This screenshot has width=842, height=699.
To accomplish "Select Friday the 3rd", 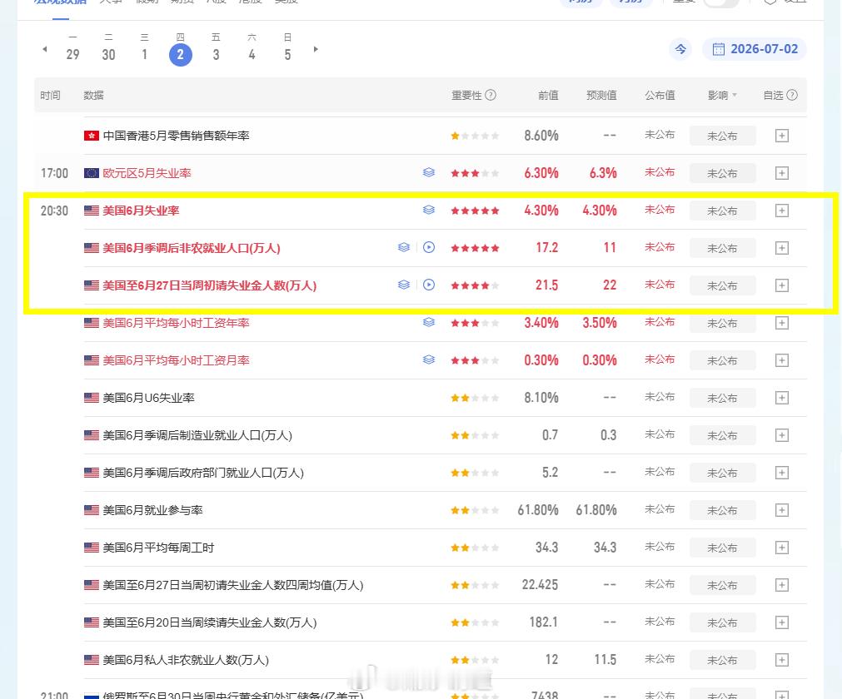I will click(x=216, y=48).
